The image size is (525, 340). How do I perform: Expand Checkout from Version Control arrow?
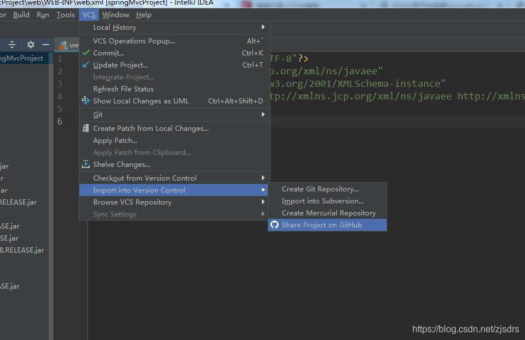[263, 178]
